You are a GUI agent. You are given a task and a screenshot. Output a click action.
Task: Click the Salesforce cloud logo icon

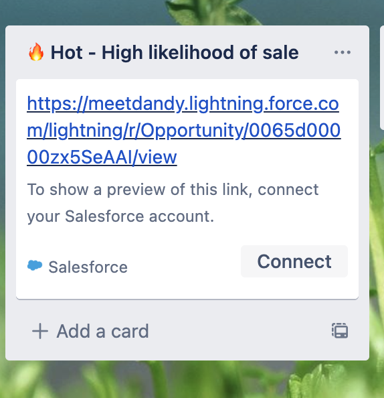(x=35, y=266)
